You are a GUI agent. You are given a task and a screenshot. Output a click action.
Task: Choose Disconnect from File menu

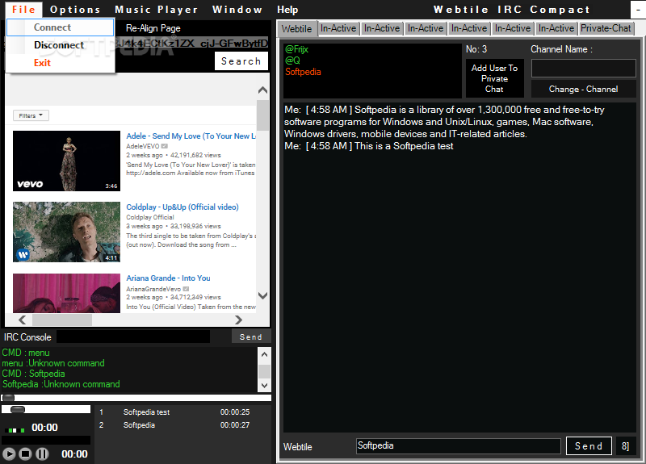[60, 45]
